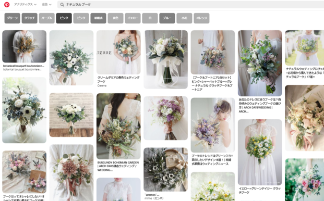Select the 結婚式 filter chip
324x201 pixels.
point(99,18)
